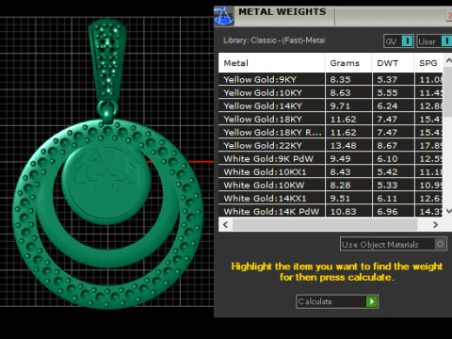Click the Metal column header

pyautogui.click(x=271, y=63)
